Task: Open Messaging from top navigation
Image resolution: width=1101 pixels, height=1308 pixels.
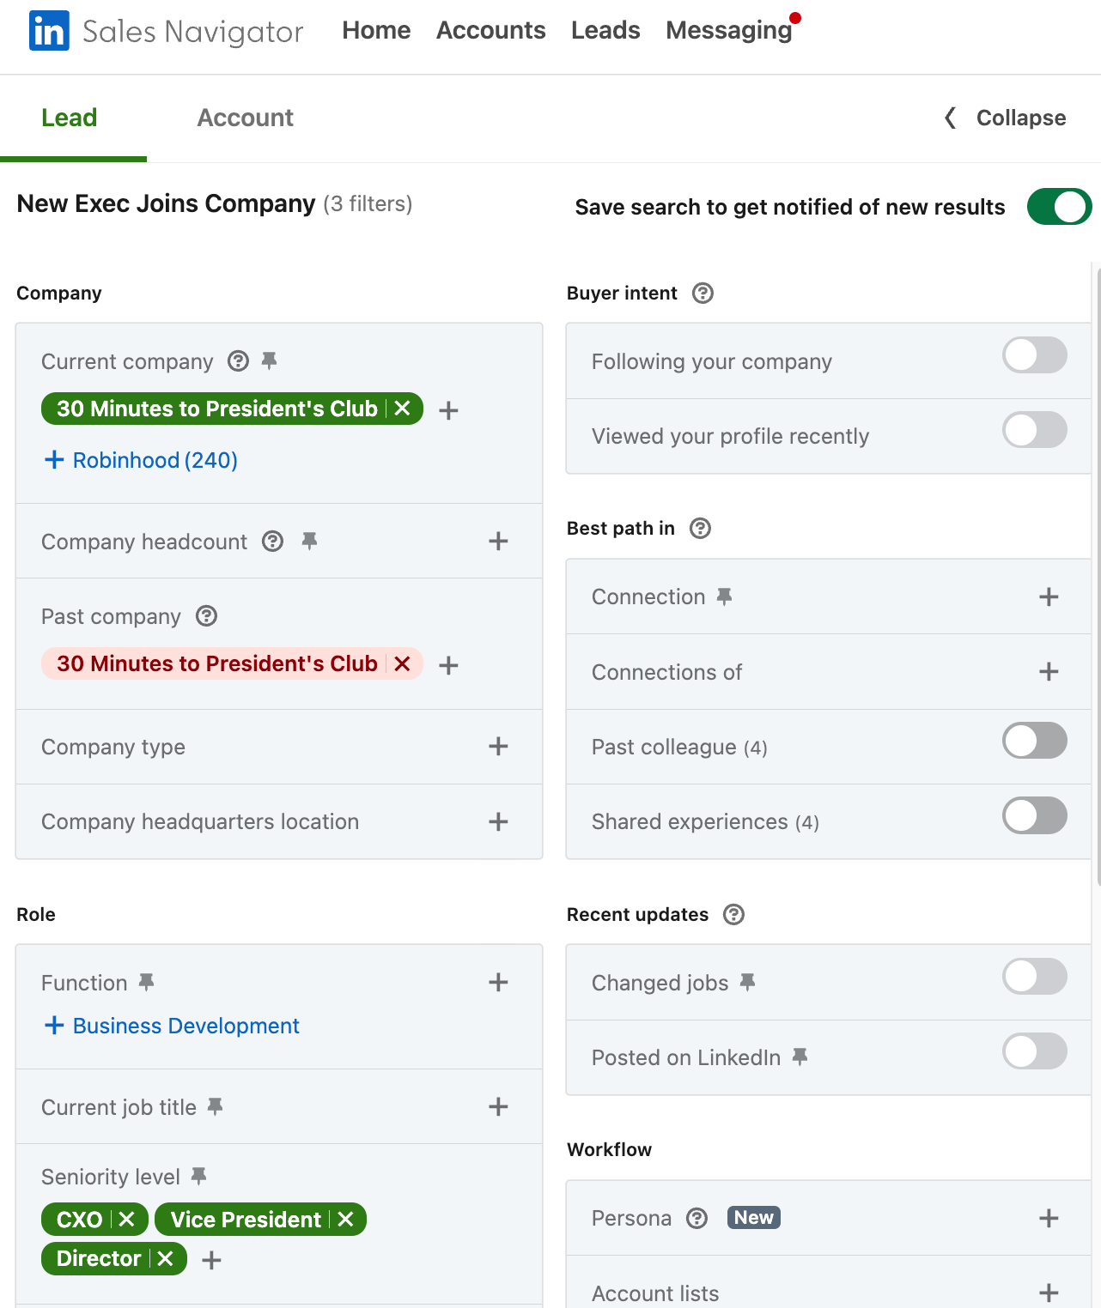Action: coord(729,30)
